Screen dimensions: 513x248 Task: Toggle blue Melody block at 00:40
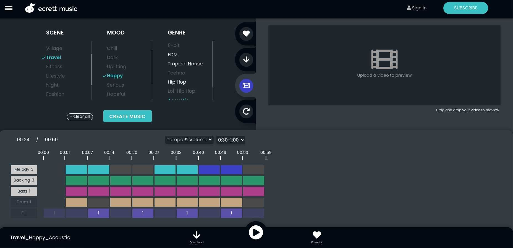click(209, 170)
